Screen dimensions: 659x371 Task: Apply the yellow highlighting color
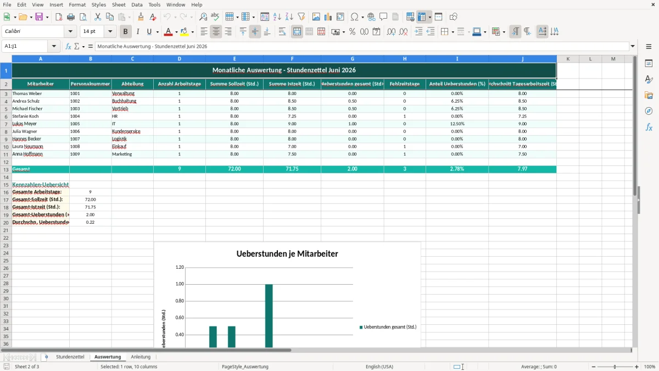tap(185, 32)
